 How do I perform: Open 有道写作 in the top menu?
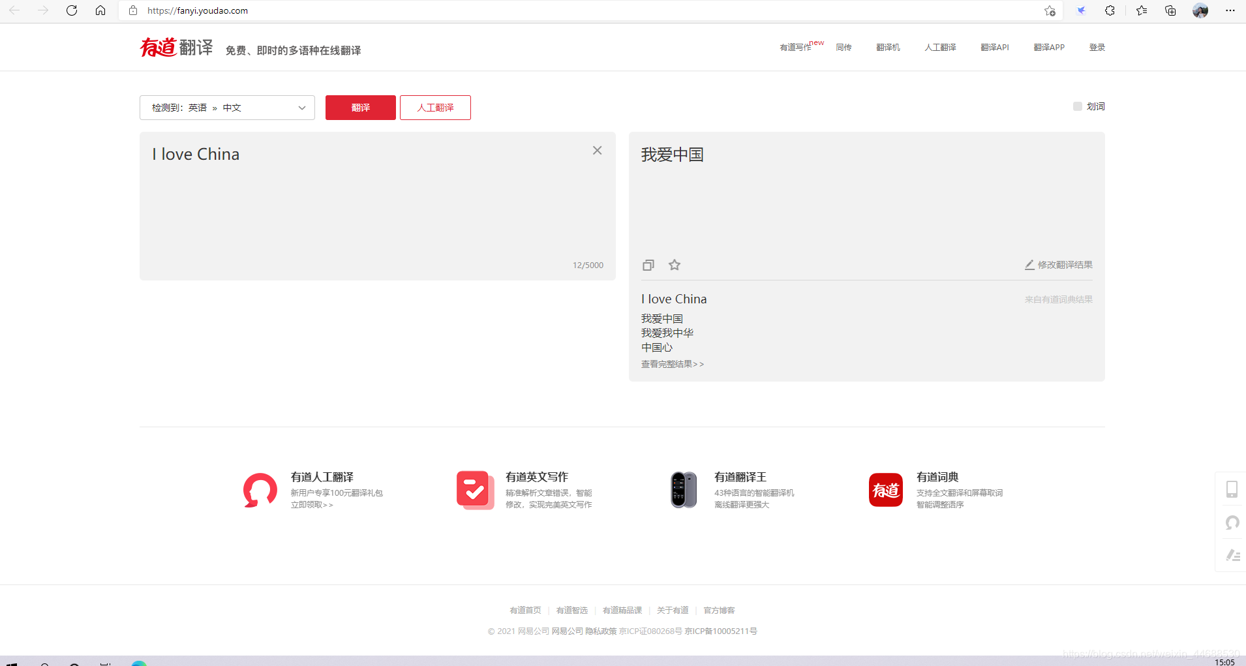coord(795,47)
